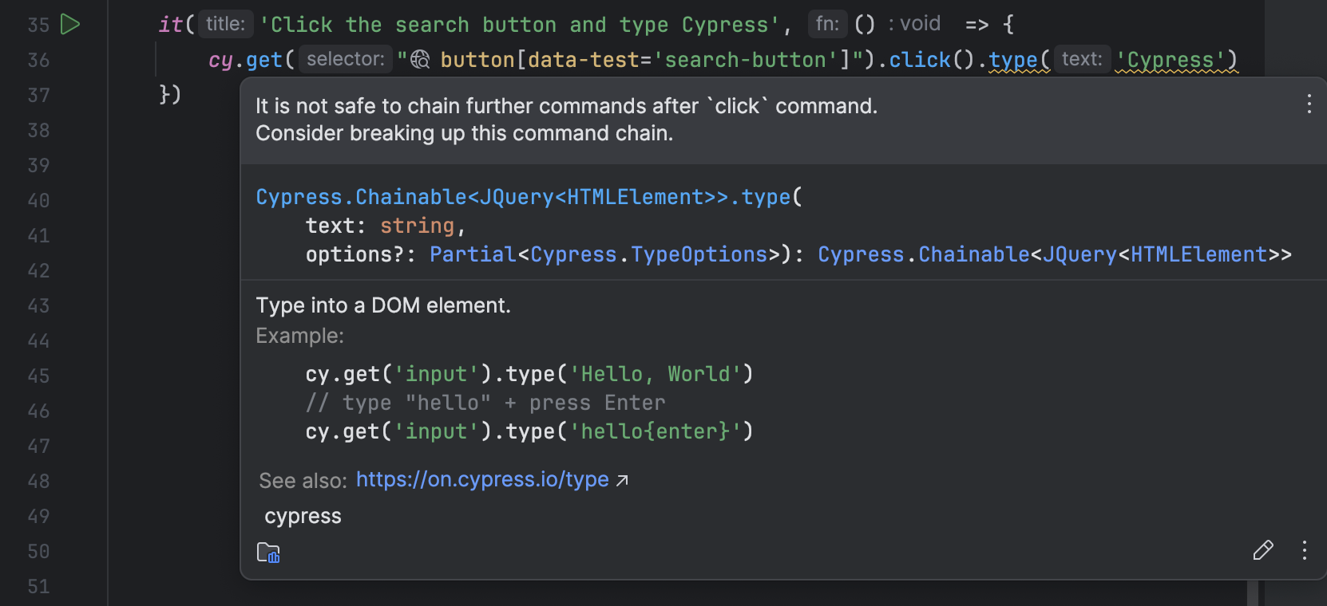Click Partial type in the options signature
This screenshot has height=606, width=1327.
point(473,254)
